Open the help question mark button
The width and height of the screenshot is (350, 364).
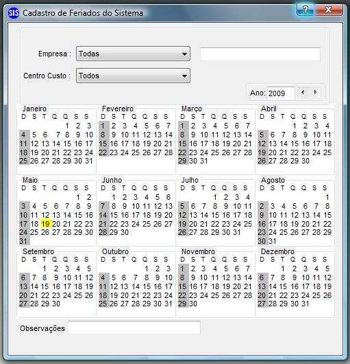pyautogui.click(x=305, y=10)
